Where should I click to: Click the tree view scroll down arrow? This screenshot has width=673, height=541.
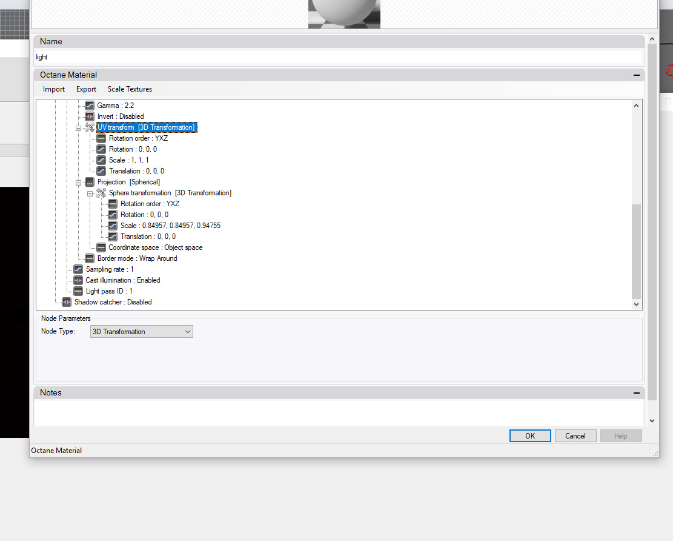coord(636,304)
